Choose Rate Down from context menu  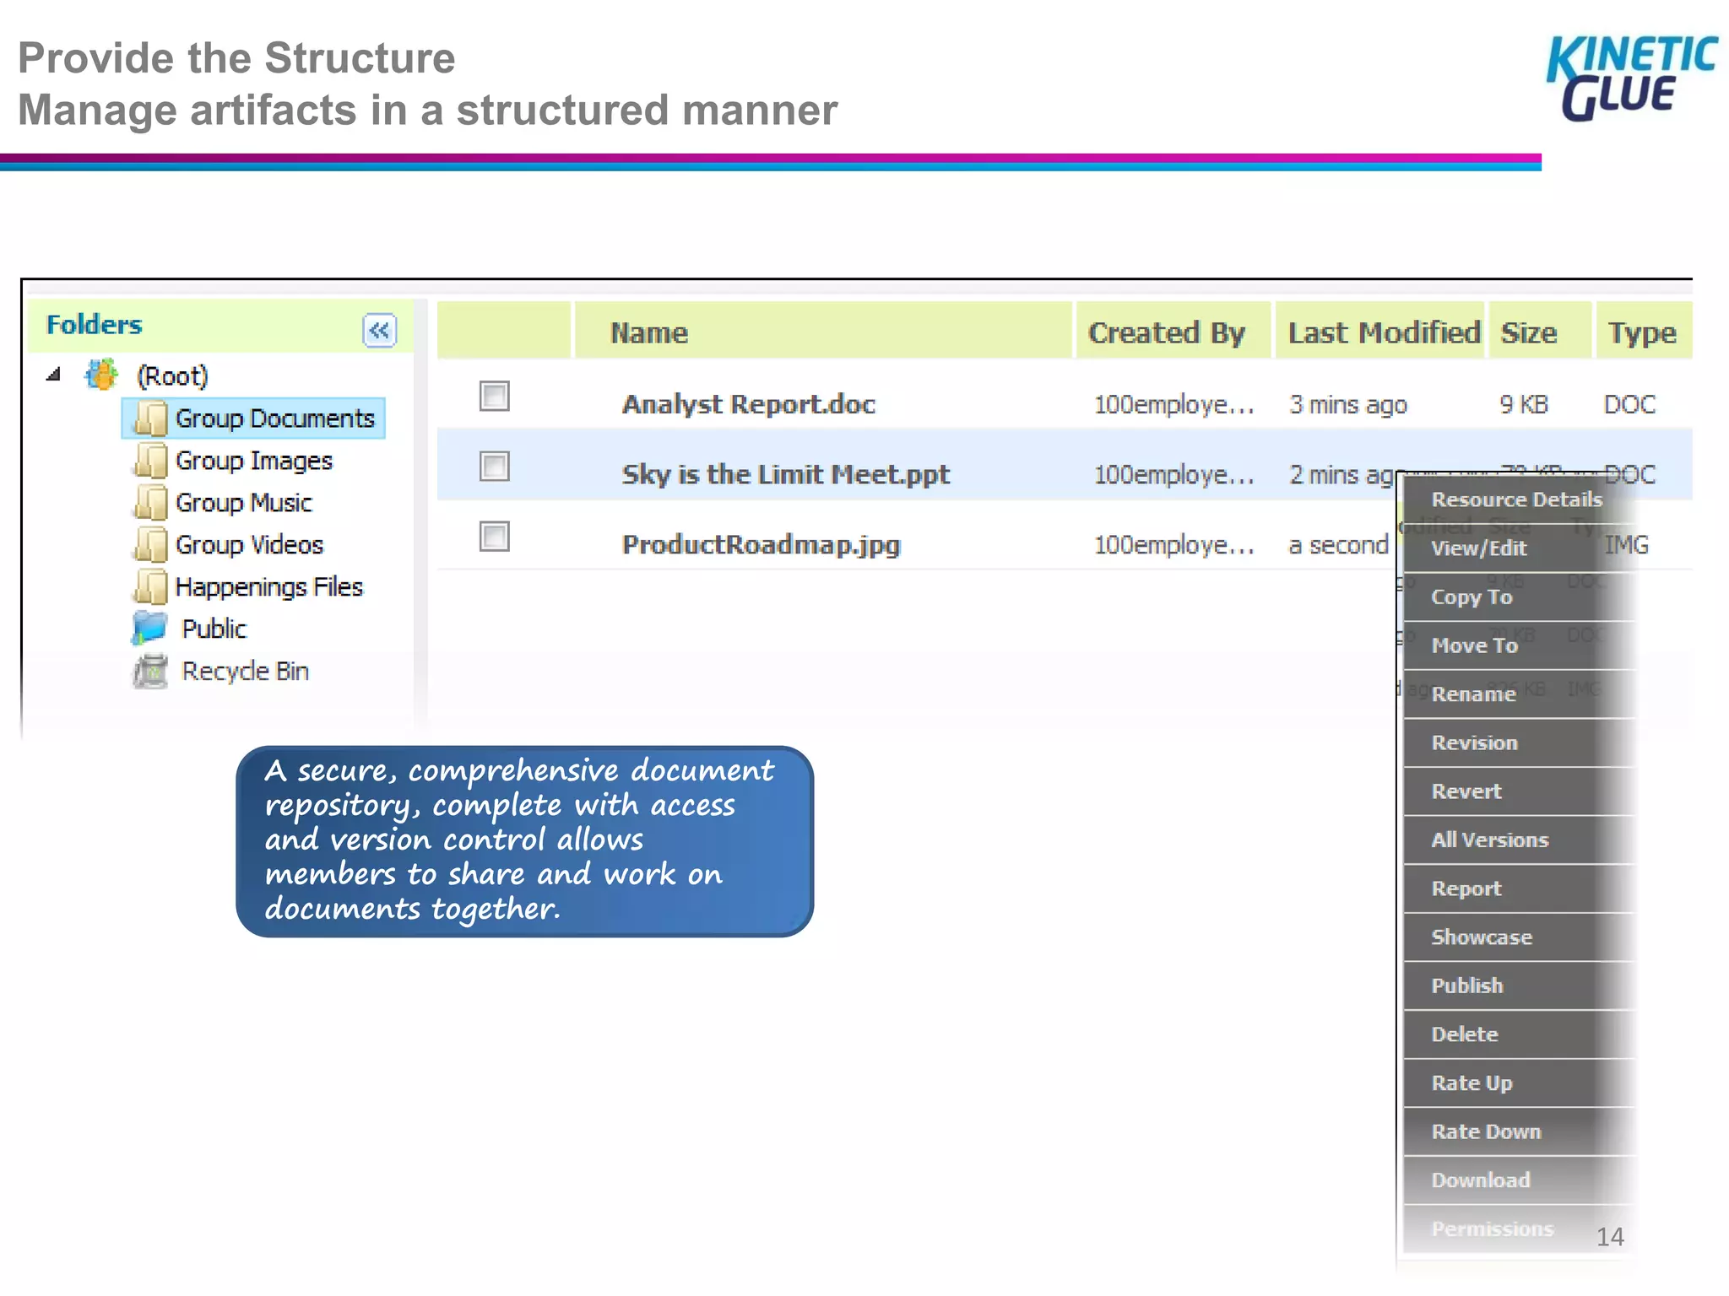point(1518,1131)
